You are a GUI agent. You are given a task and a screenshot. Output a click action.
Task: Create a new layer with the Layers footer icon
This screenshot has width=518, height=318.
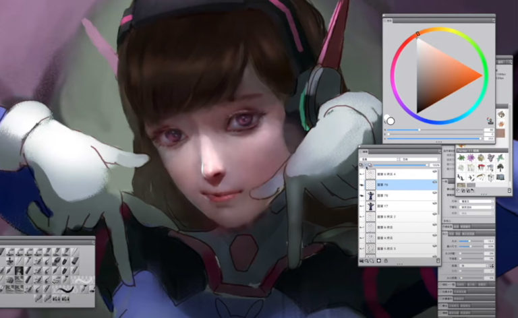pyautogui.click(x=372, y=260)
